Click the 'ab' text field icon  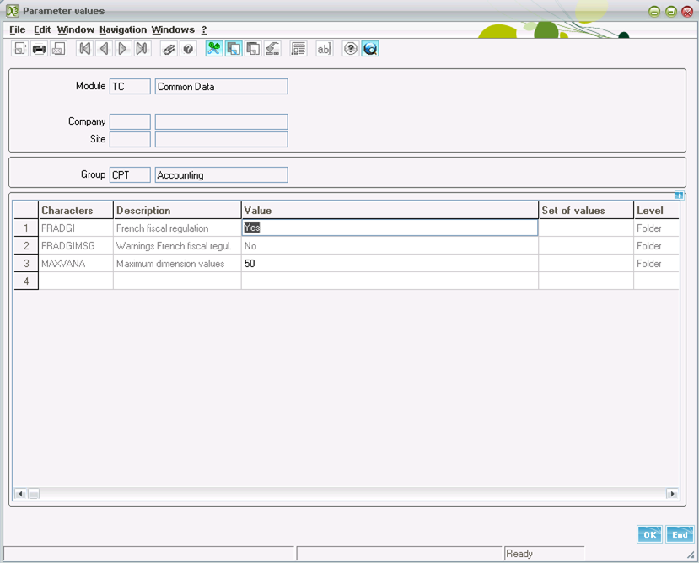coord(324,49)
